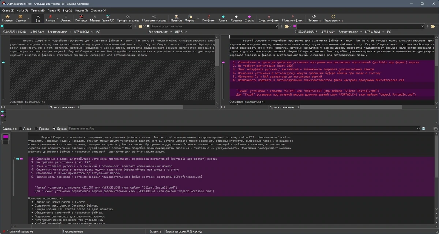Set Приоритет слева favor left

(128, 18)
